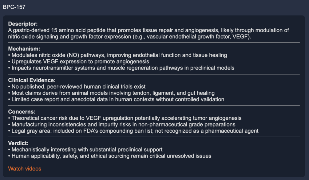Click the Upregulates VEGF expression bullet

[x=80, y=62]
